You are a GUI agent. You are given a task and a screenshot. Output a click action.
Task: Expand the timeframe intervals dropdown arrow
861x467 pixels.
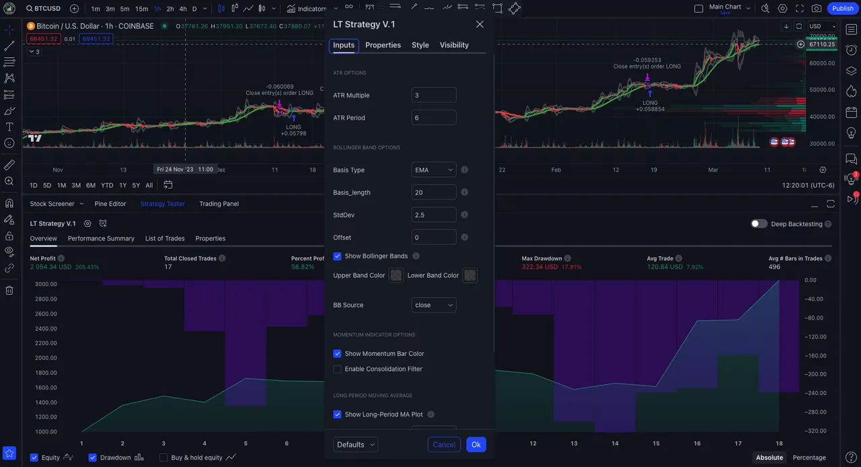click(204, 9)
